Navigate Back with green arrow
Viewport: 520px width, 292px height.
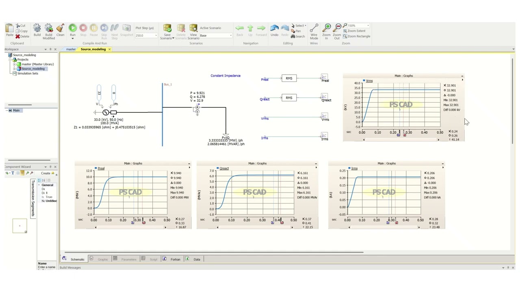240,28
